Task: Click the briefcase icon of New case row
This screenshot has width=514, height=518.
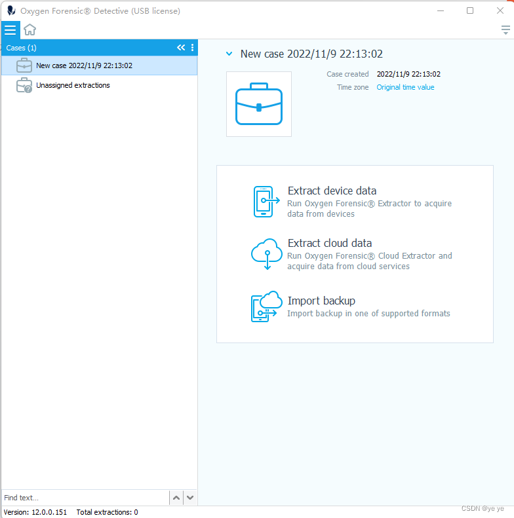Action: tap(24, 65)
